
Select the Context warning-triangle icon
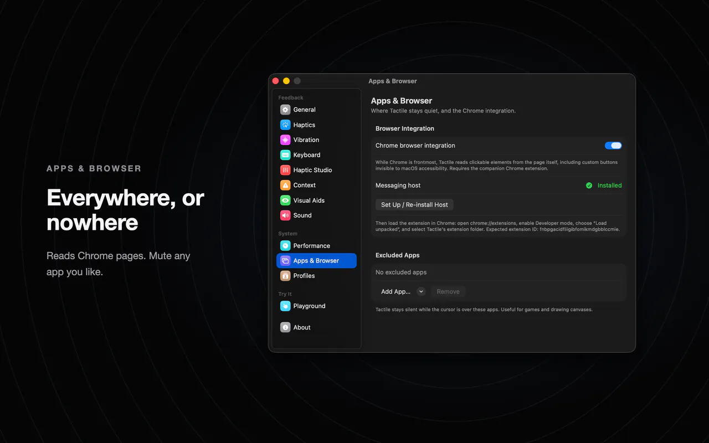(285, 185)
